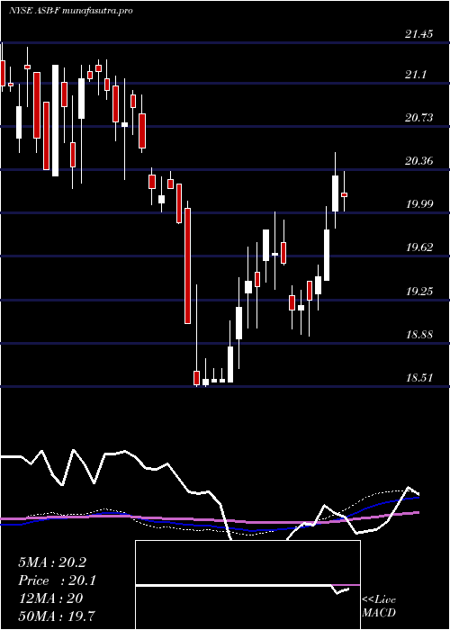Click the 20.73 price level label
The height and width of the screenshot is (630, 450).
click(418, 118)
